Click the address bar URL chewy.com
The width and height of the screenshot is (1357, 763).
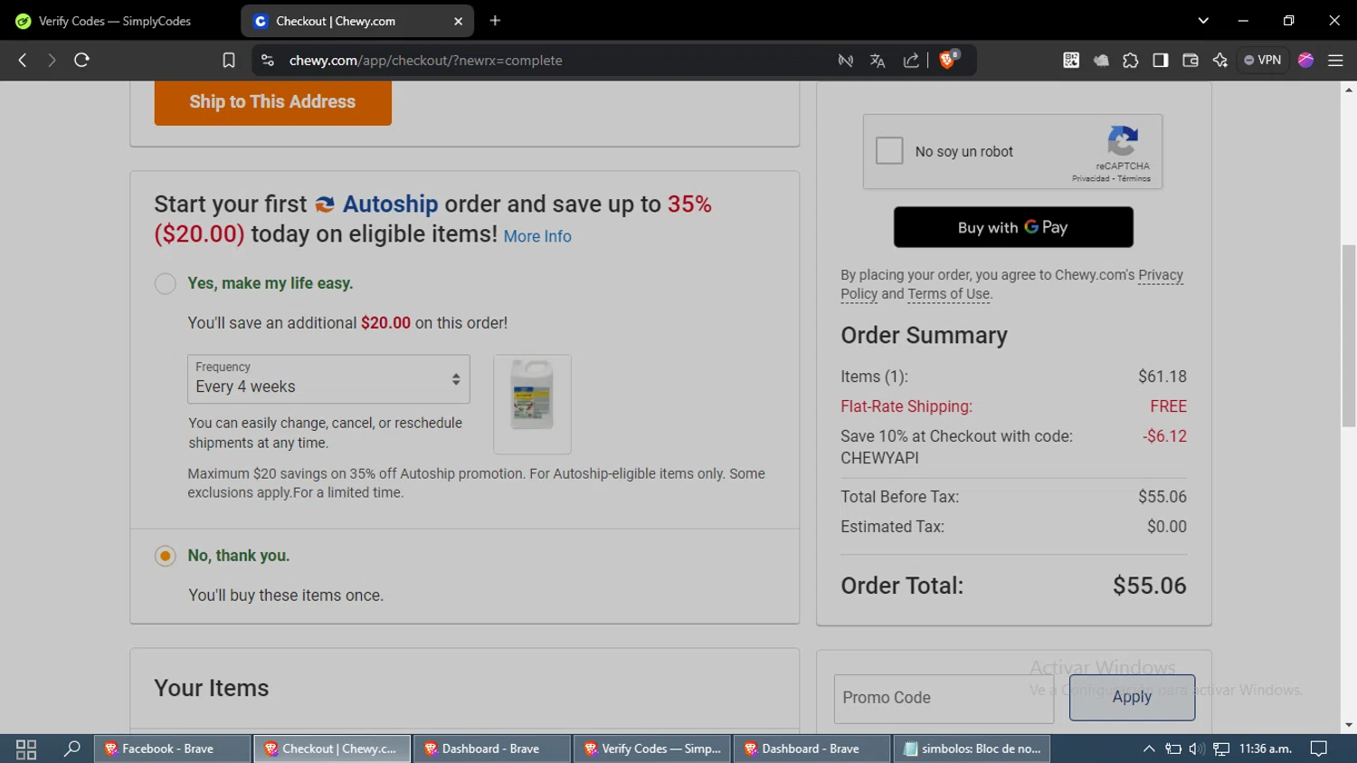click(x=425, y=61)
